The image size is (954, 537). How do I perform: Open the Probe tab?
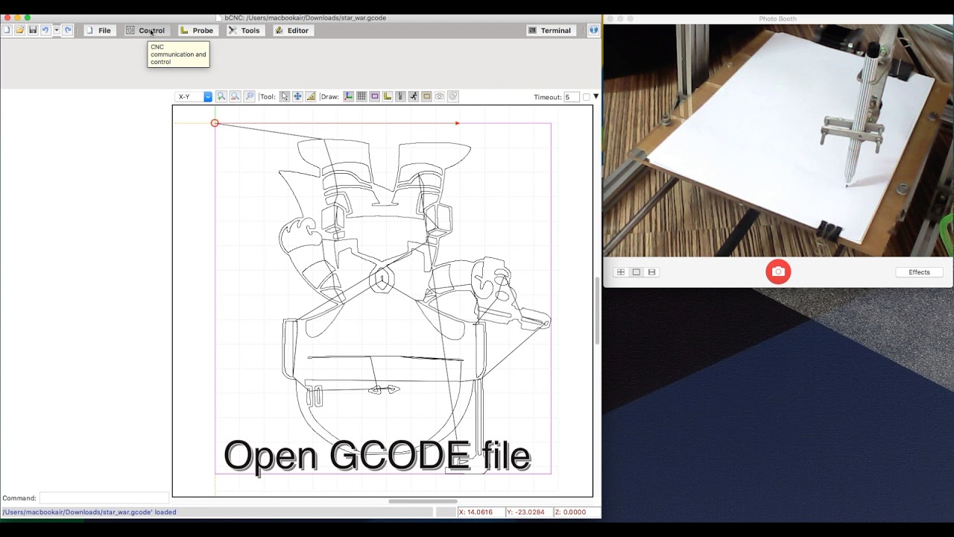tap(197, 31)
